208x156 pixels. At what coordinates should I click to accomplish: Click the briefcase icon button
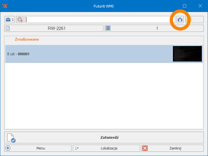coord(9,19)
